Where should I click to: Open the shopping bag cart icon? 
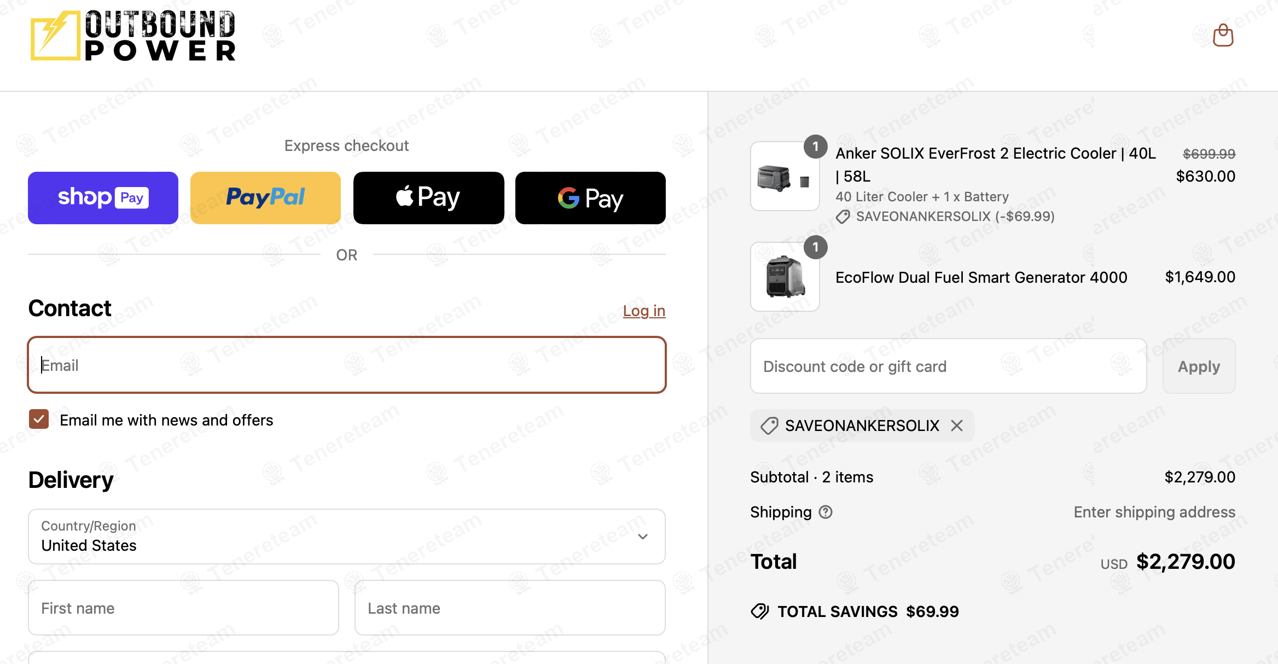1223,36
